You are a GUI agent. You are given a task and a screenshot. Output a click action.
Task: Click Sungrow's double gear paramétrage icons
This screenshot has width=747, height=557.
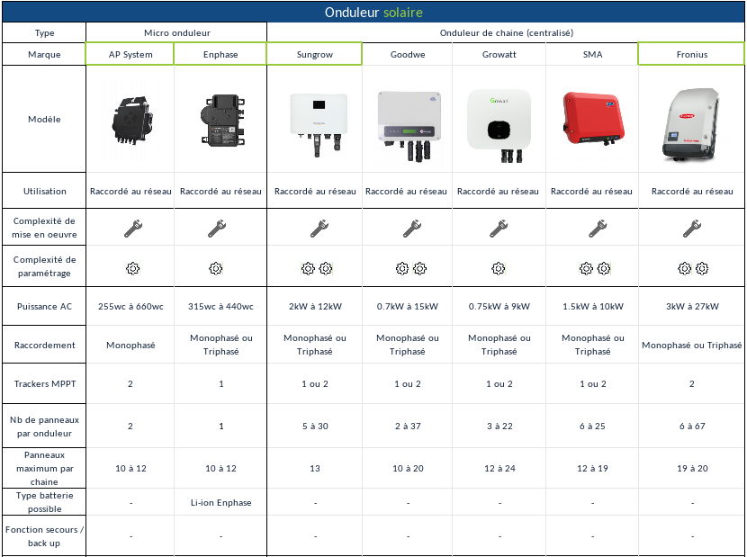click(x=315, y=267)
